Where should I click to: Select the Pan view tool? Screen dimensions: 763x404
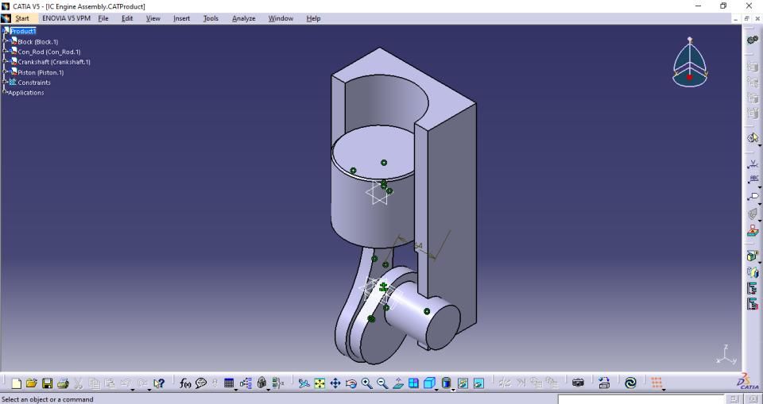[335, 383]
